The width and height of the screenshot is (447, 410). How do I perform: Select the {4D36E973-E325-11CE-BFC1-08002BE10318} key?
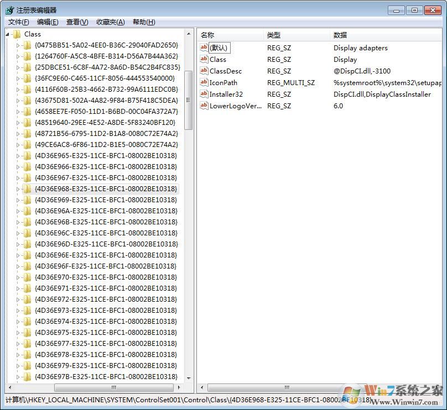[x=106, y=311]
